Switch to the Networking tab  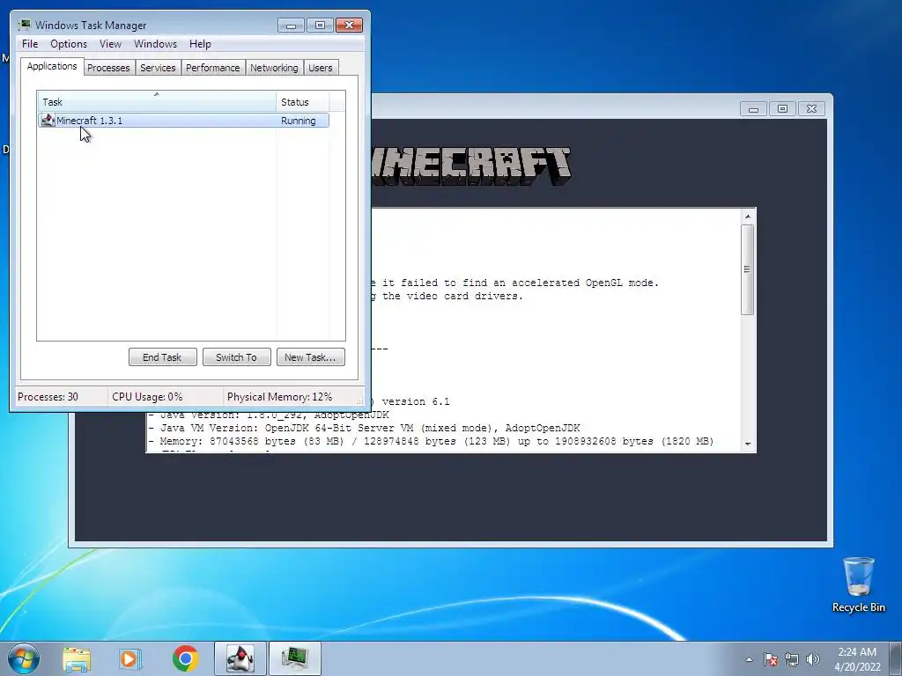pyautogui.click(x=275, y=68)
